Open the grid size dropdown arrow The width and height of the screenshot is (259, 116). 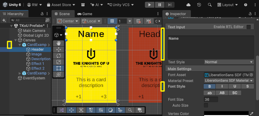click(130, 21)
